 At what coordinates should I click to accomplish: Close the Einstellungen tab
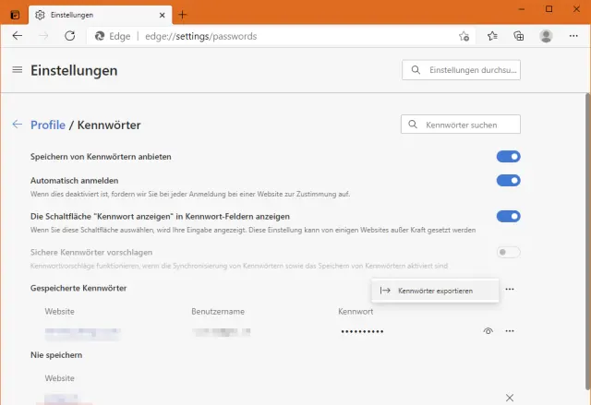click(163, 15)
